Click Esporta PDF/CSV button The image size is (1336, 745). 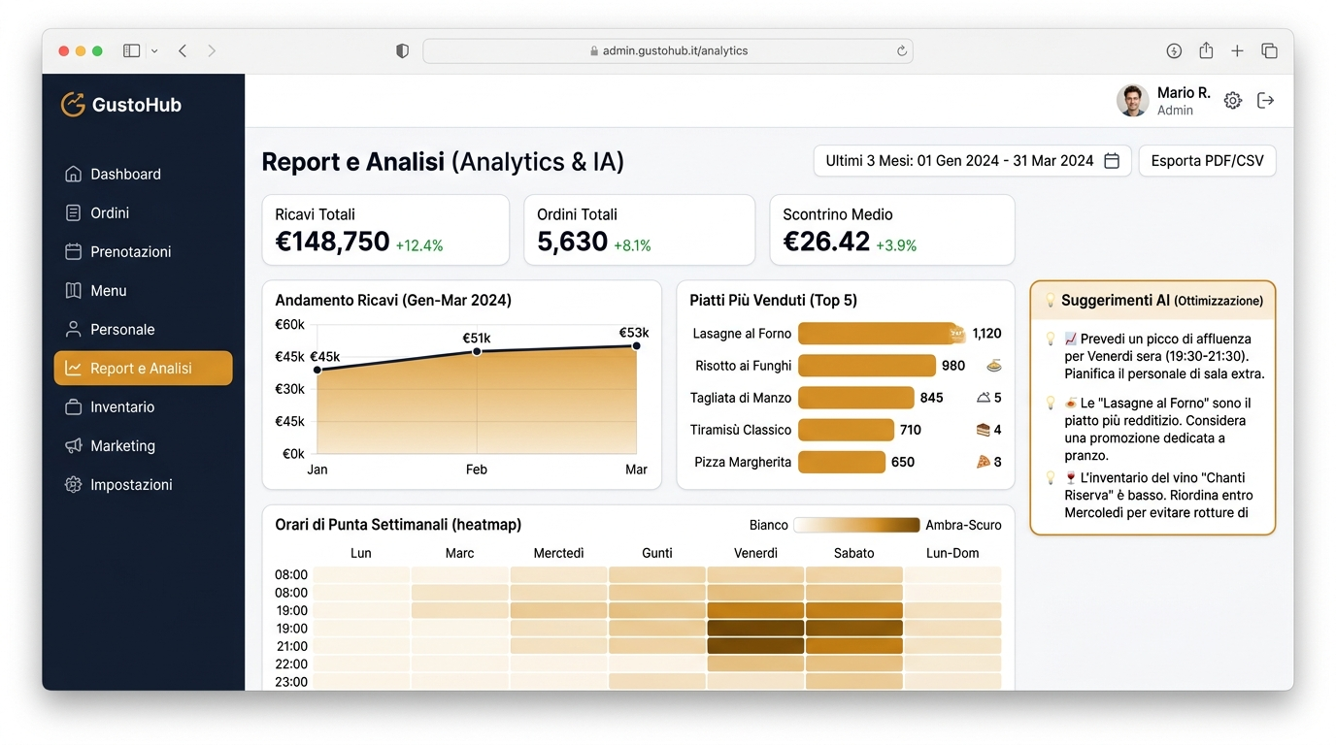1207,161
